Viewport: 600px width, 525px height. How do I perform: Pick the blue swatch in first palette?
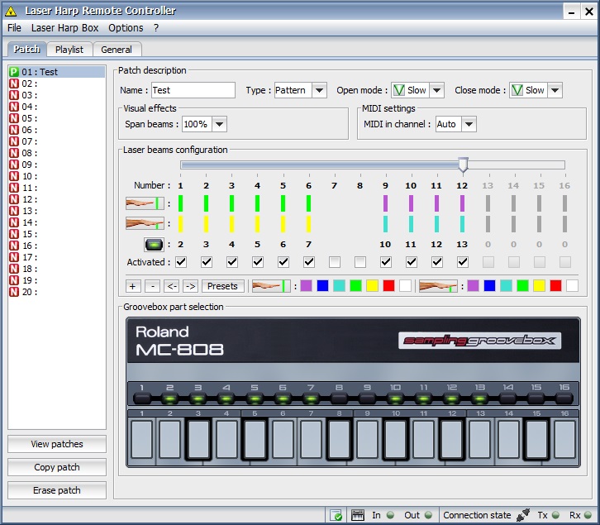(x=322, y=286)
